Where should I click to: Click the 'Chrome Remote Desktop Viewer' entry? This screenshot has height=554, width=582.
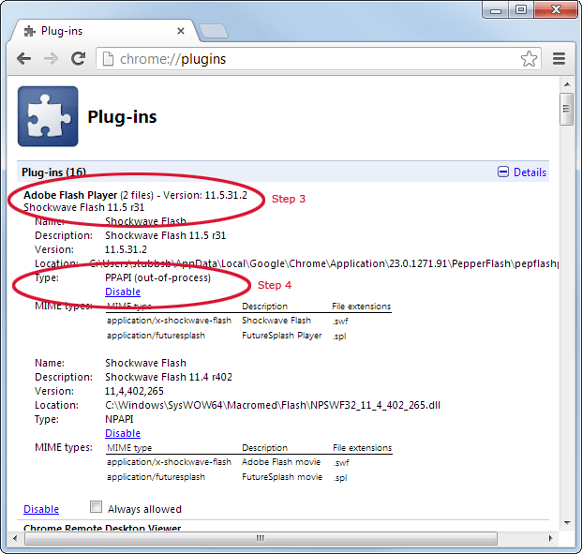[x=102, y=528]
